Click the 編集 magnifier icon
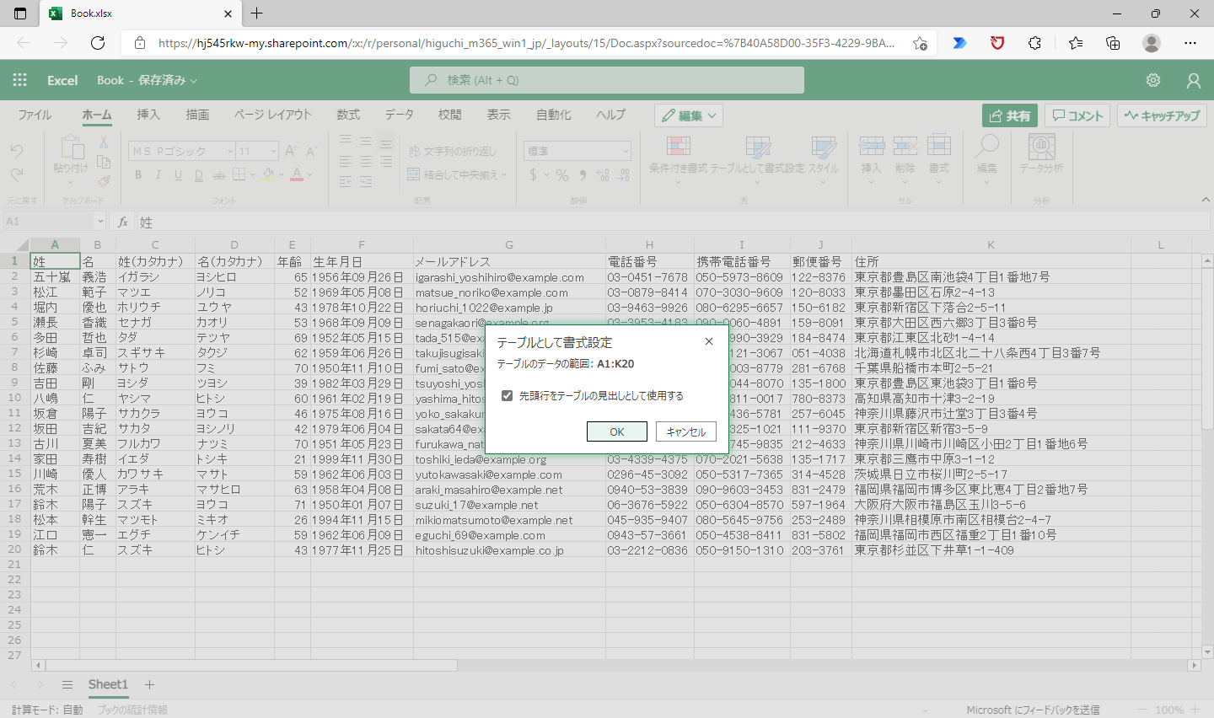The width and height of the screenshot is (1214, 718). coord(987,146)
